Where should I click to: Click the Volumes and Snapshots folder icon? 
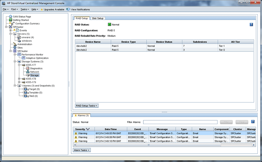(x=19, y=86)
